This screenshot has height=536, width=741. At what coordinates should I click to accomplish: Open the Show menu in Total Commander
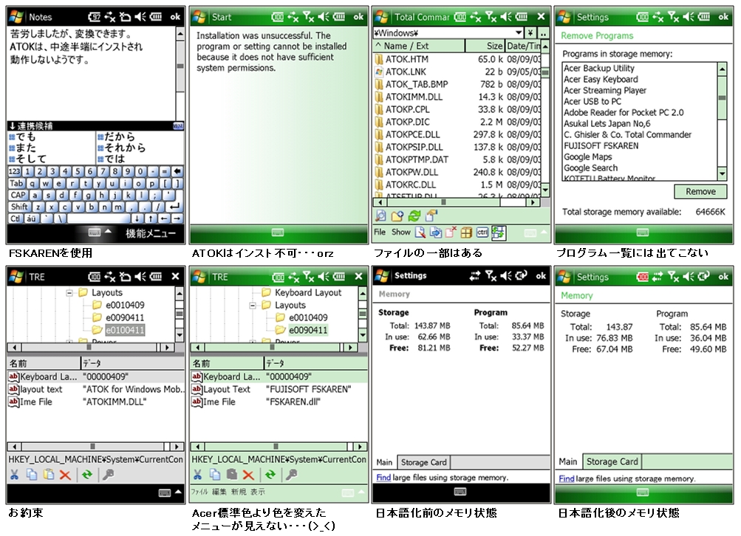click(400, 232)
